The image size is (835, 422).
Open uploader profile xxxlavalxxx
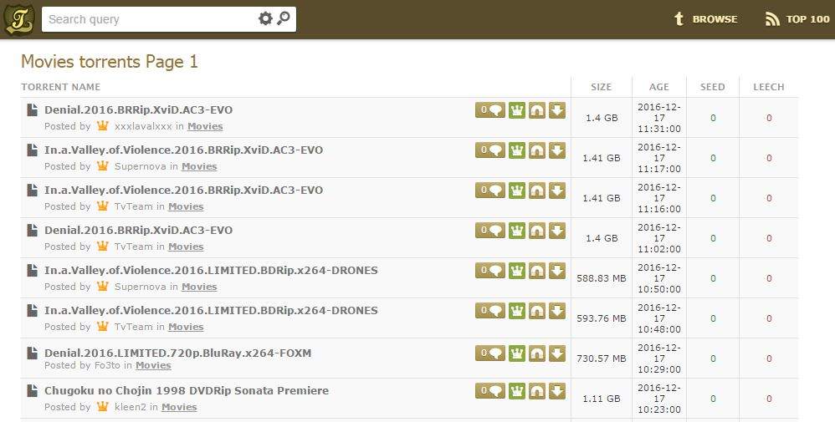[x=143, y=127]
